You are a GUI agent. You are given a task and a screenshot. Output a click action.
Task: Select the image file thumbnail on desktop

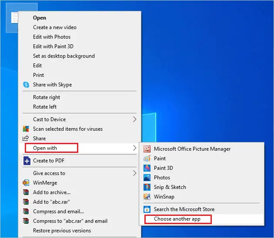tap(15, 17)
